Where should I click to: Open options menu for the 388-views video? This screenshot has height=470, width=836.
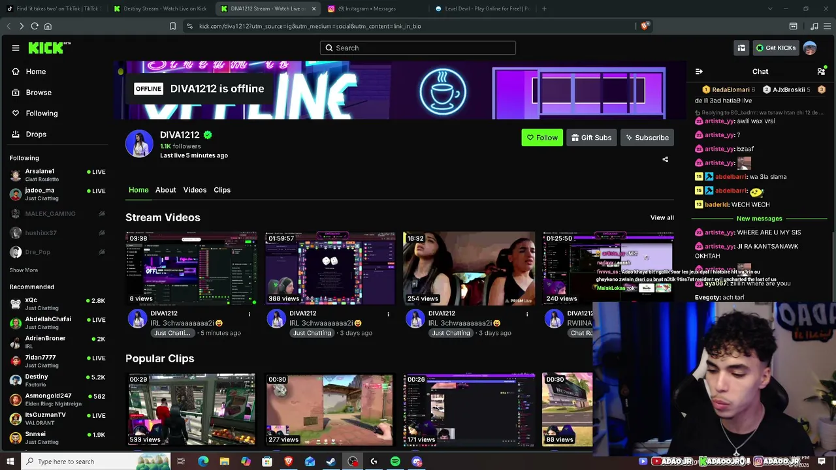388,314
